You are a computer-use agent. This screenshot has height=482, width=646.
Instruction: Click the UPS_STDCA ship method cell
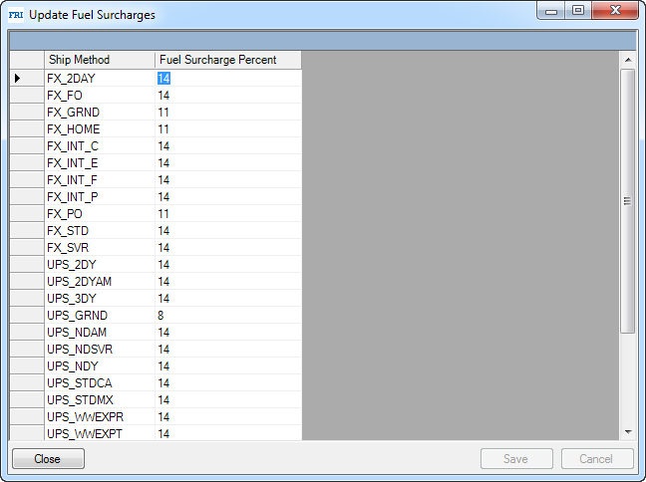(x=99, y=382)
